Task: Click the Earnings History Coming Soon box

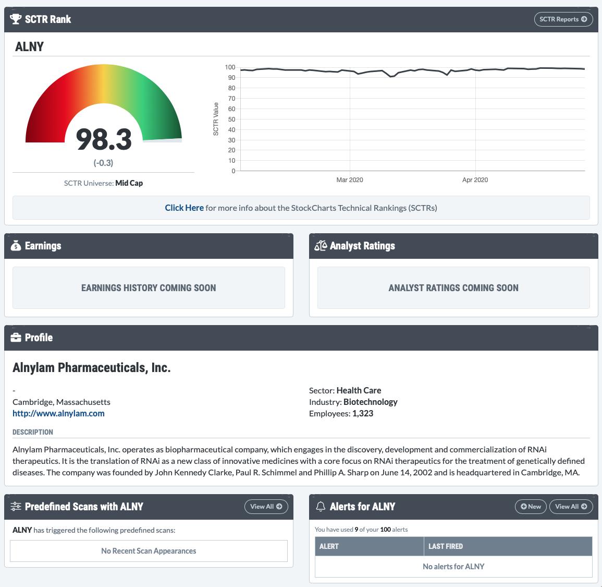Action: point(149,287)
